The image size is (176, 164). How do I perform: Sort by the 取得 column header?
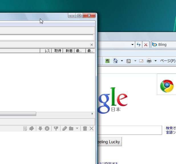pyautogui.click(x=57, y=51)
